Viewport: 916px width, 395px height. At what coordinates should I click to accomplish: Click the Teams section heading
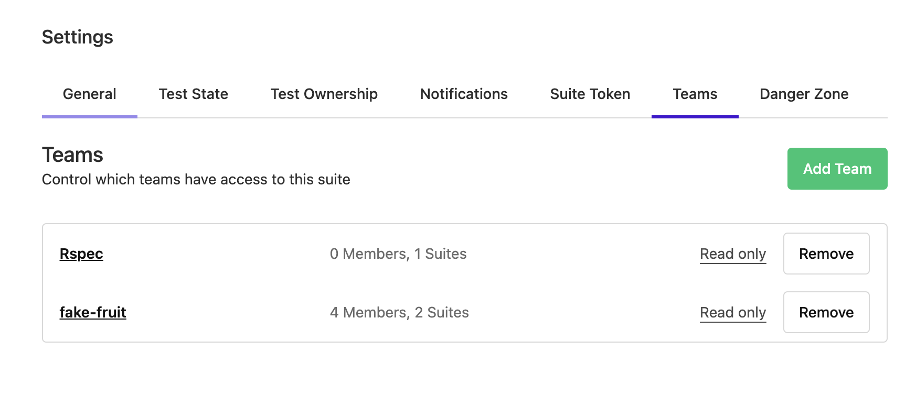click(x=72, y=155)
